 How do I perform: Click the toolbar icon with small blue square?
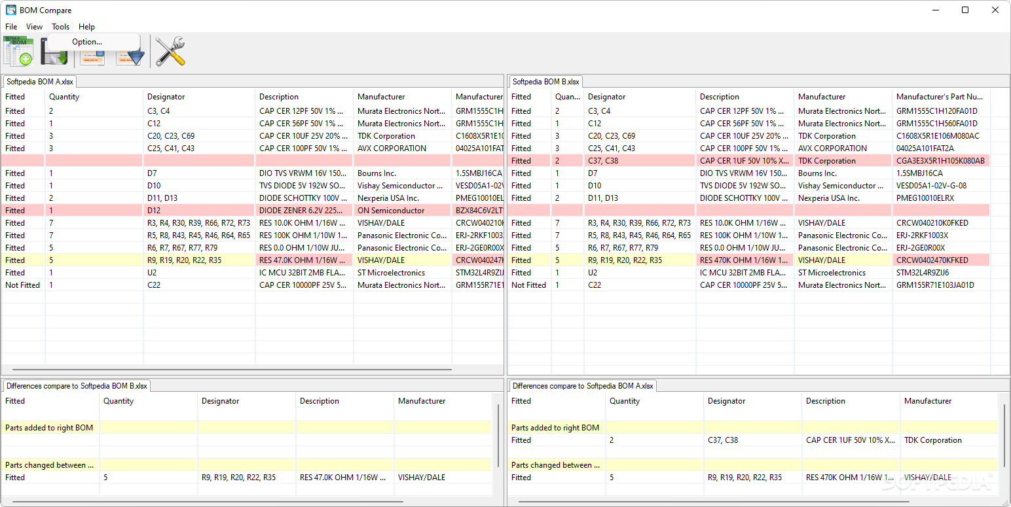click(x=92, y=59)
